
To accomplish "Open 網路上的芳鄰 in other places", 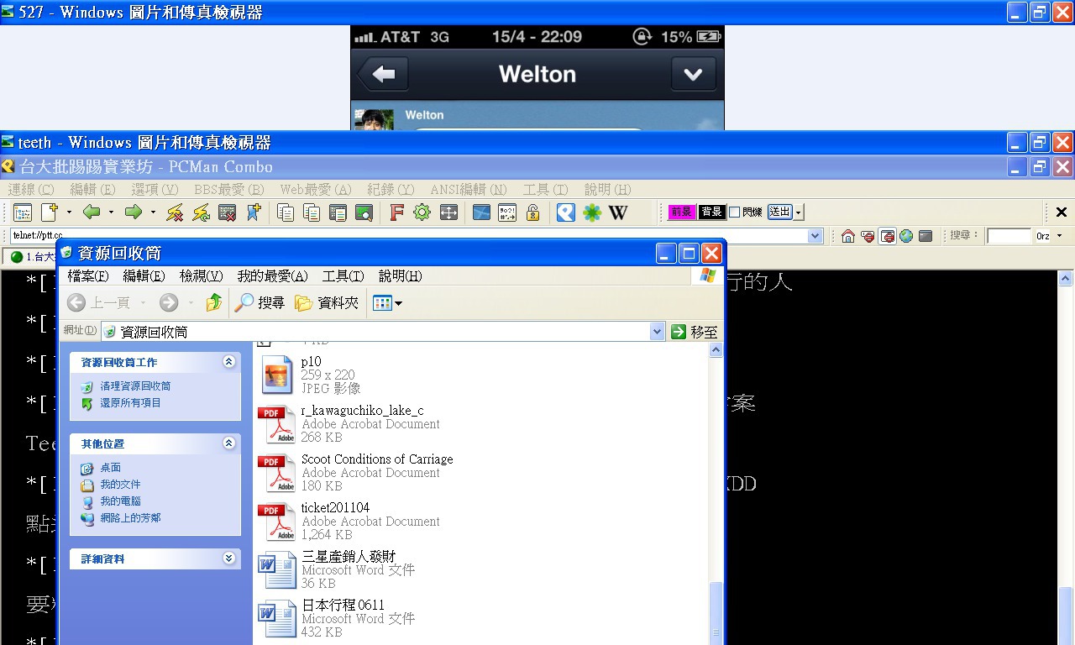I will pos(130,518).
